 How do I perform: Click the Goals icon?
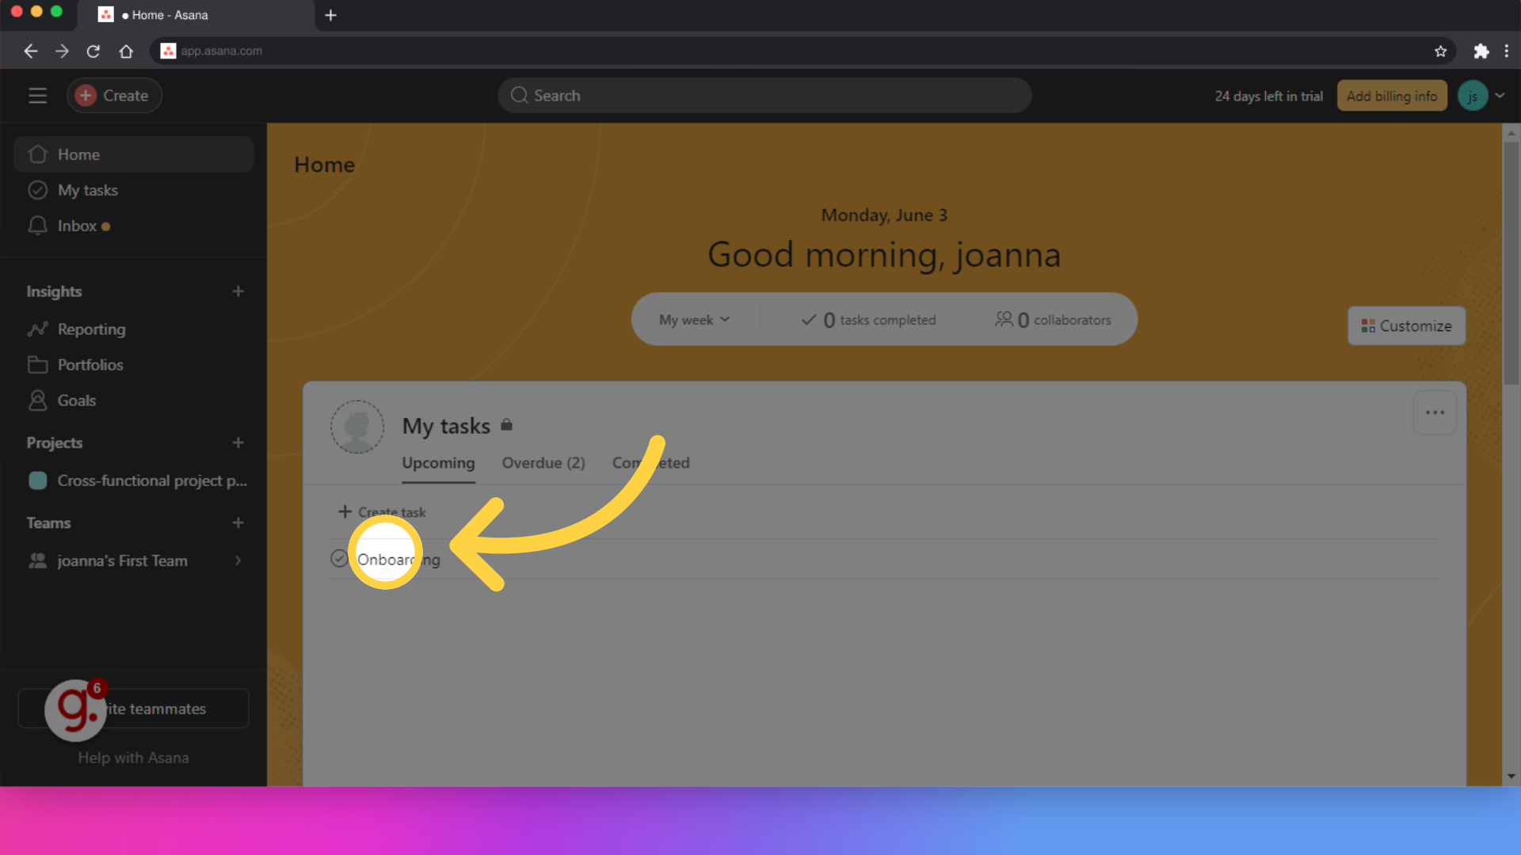pos(37,400)
